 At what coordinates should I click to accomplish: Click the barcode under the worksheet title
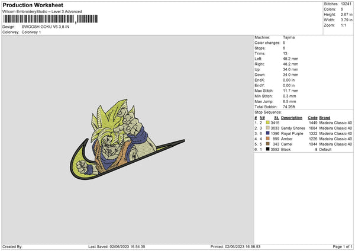pyautogui.click(x=50, y=19)
